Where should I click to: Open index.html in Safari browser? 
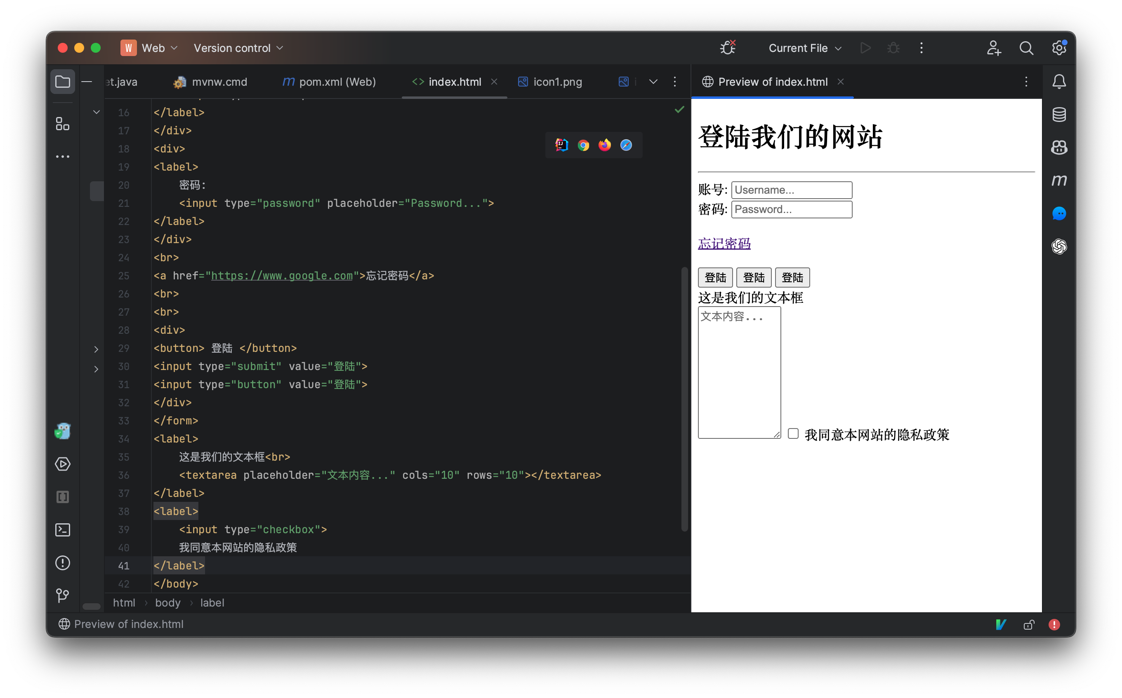(x=626, y=145)
